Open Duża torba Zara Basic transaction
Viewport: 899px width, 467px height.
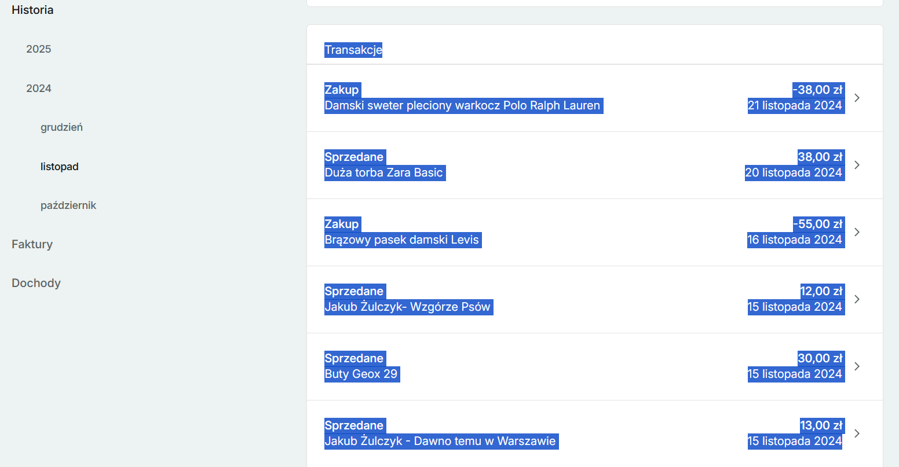coord(383,173)
